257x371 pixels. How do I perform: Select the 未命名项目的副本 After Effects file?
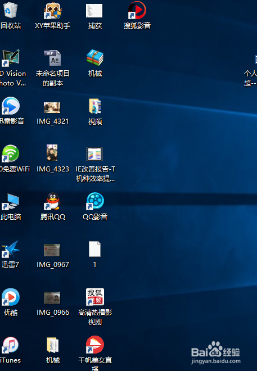(52, 58)
